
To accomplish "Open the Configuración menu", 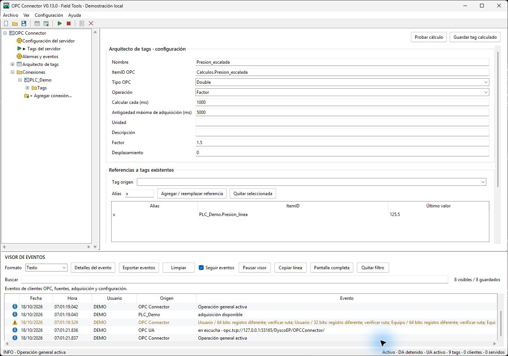I will 49,15.
